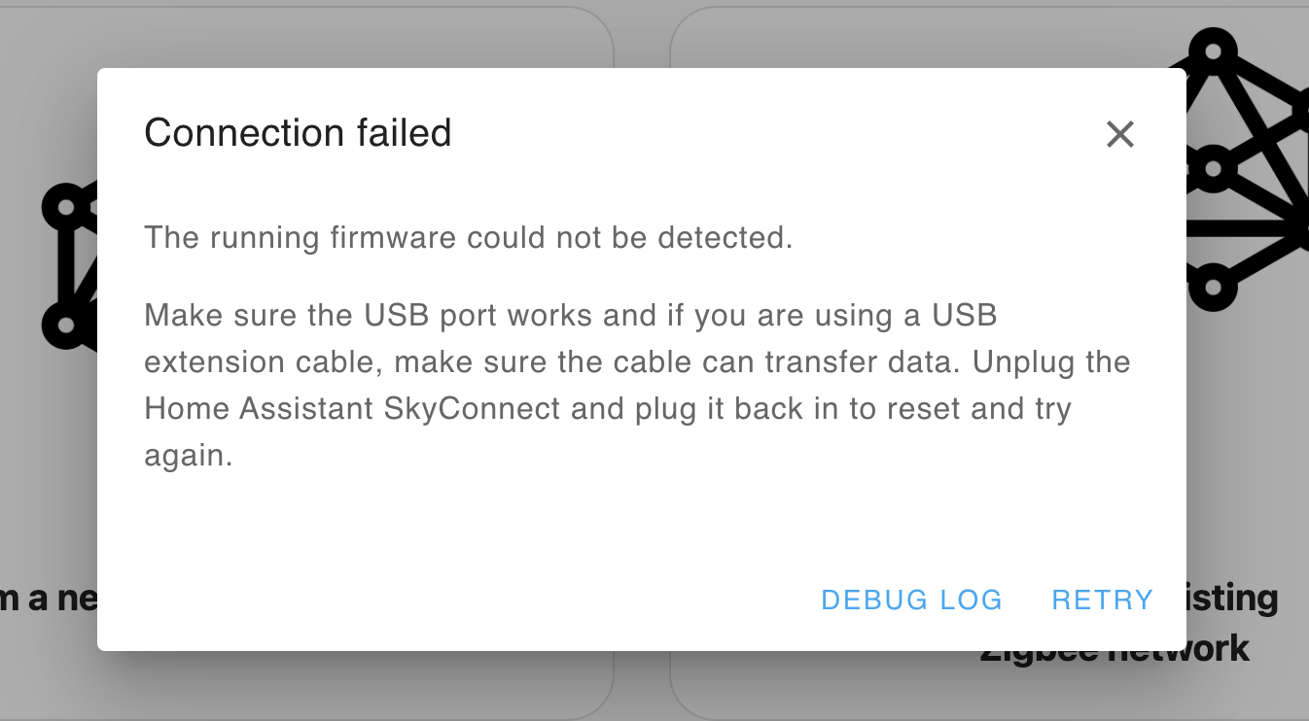
Task: Click the firmware error description text
Action: click(x=468, y=236)
